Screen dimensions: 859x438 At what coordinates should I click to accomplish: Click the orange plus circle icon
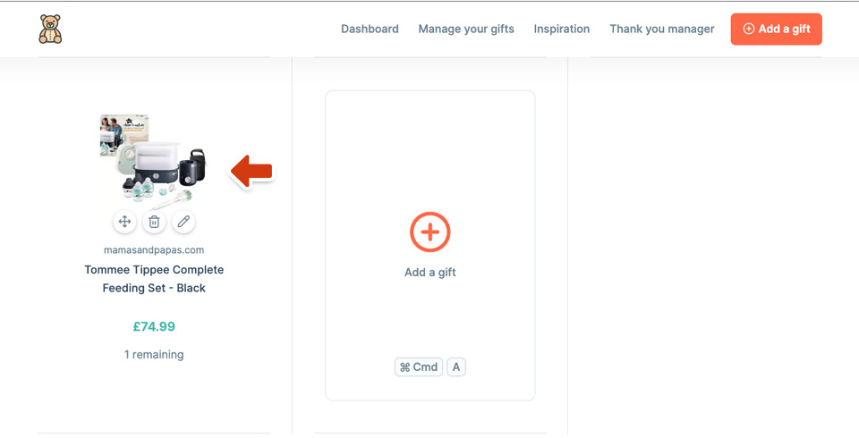pyautogui.click(x=430, y=232)
